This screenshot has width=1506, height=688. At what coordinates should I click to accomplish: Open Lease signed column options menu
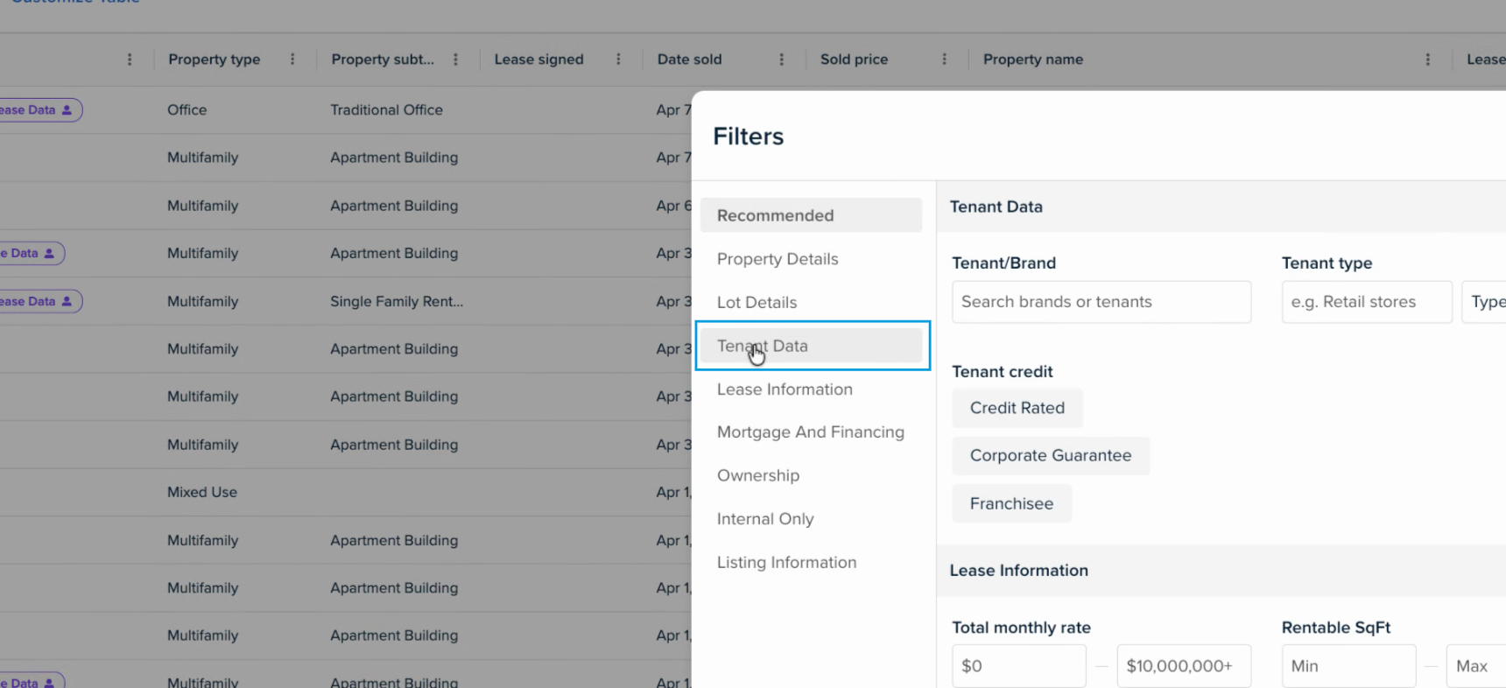tap(618, 60)
